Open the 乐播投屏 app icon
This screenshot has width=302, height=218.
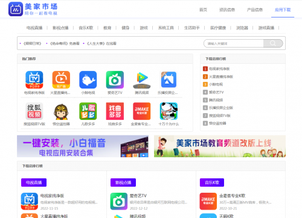point(169,79)
